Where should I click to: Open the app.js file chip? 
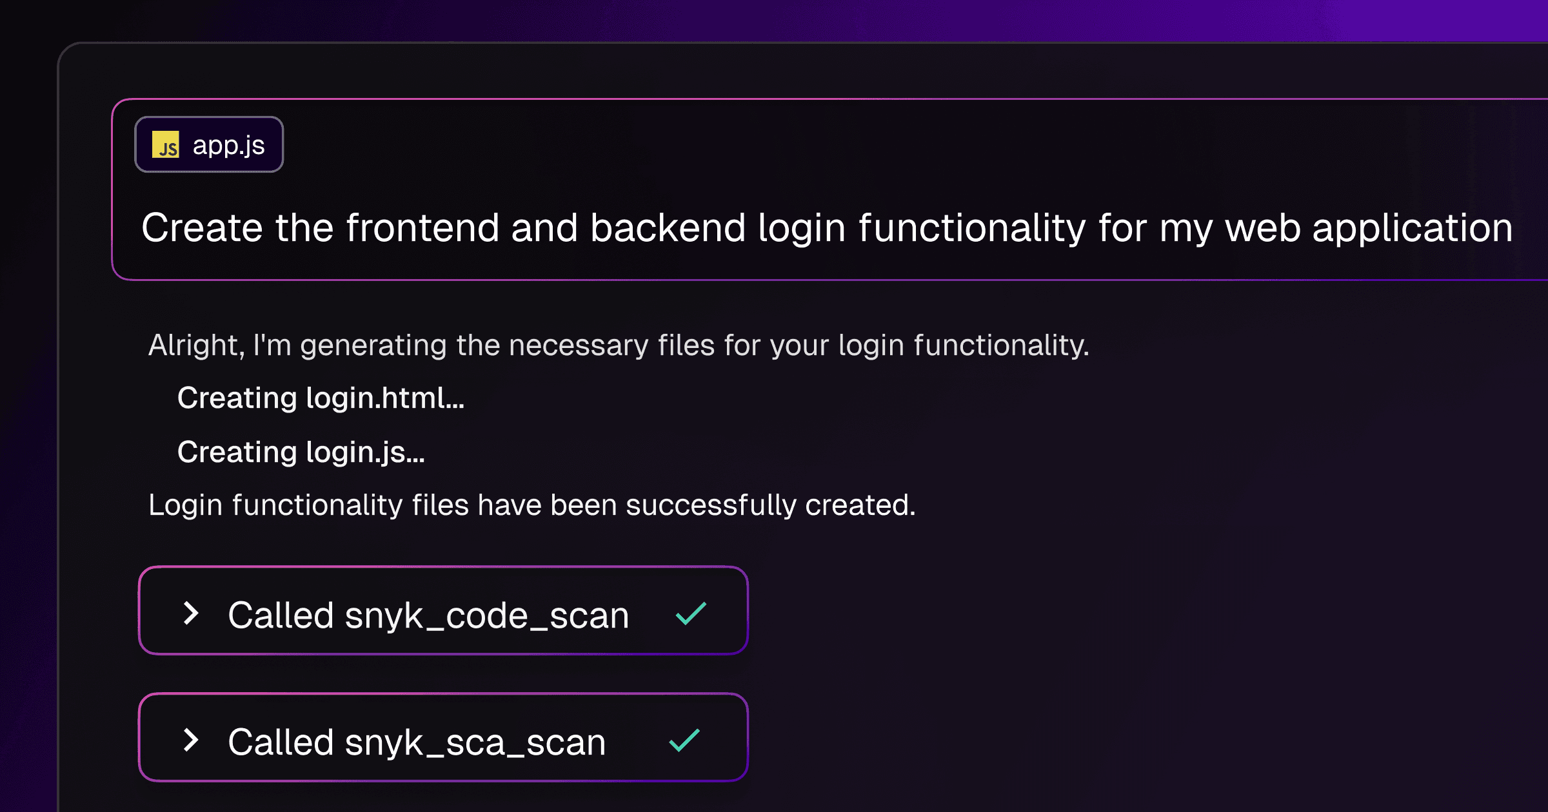click(x=209, y=144)
